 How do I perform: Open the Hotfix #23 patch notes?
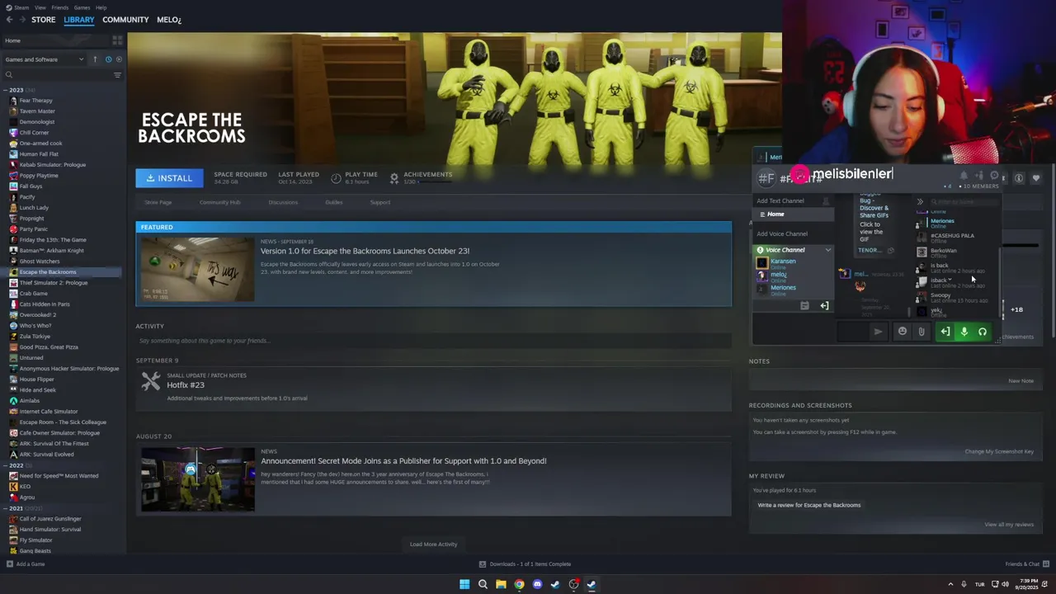coord(186,385)
